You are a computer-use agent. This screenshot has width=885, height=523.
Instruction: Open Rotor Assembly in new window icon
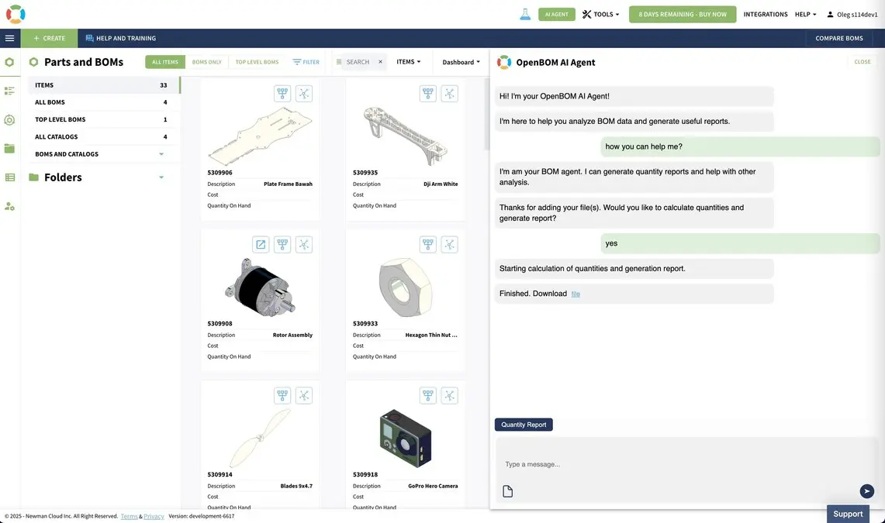click(x=261, y=245)
